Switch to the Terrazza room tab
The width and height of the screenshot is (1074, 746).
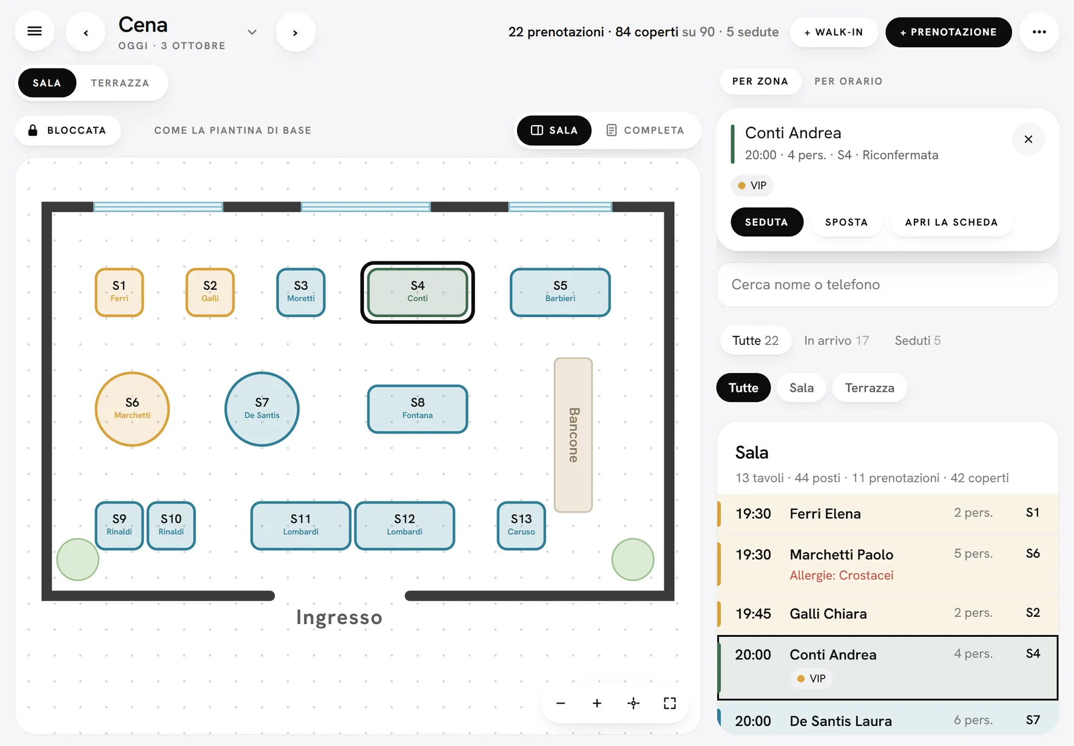120,83
